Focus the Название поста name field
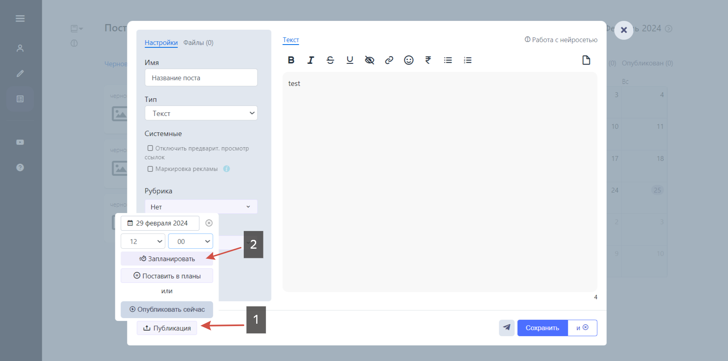This screenshot has height=361, width=728. pos(201,77)
